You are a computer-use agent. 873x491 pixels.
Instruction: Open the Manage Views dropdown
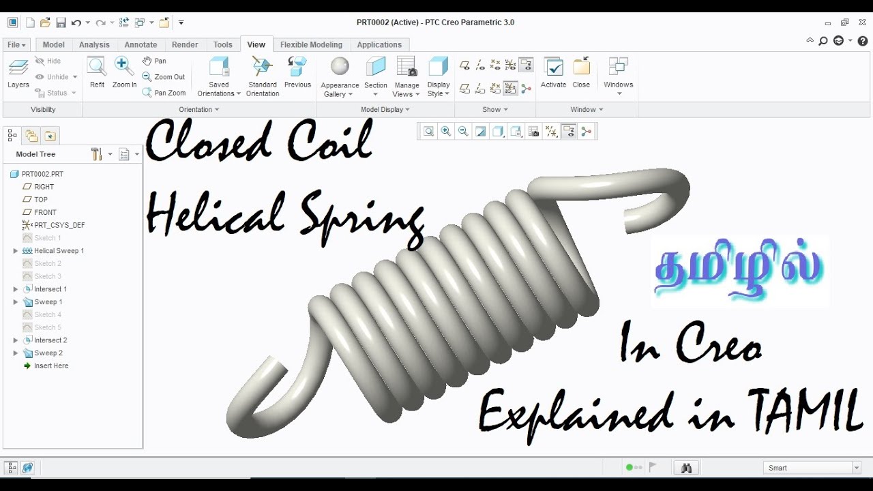pyautogui.click(x=406, y=77)
